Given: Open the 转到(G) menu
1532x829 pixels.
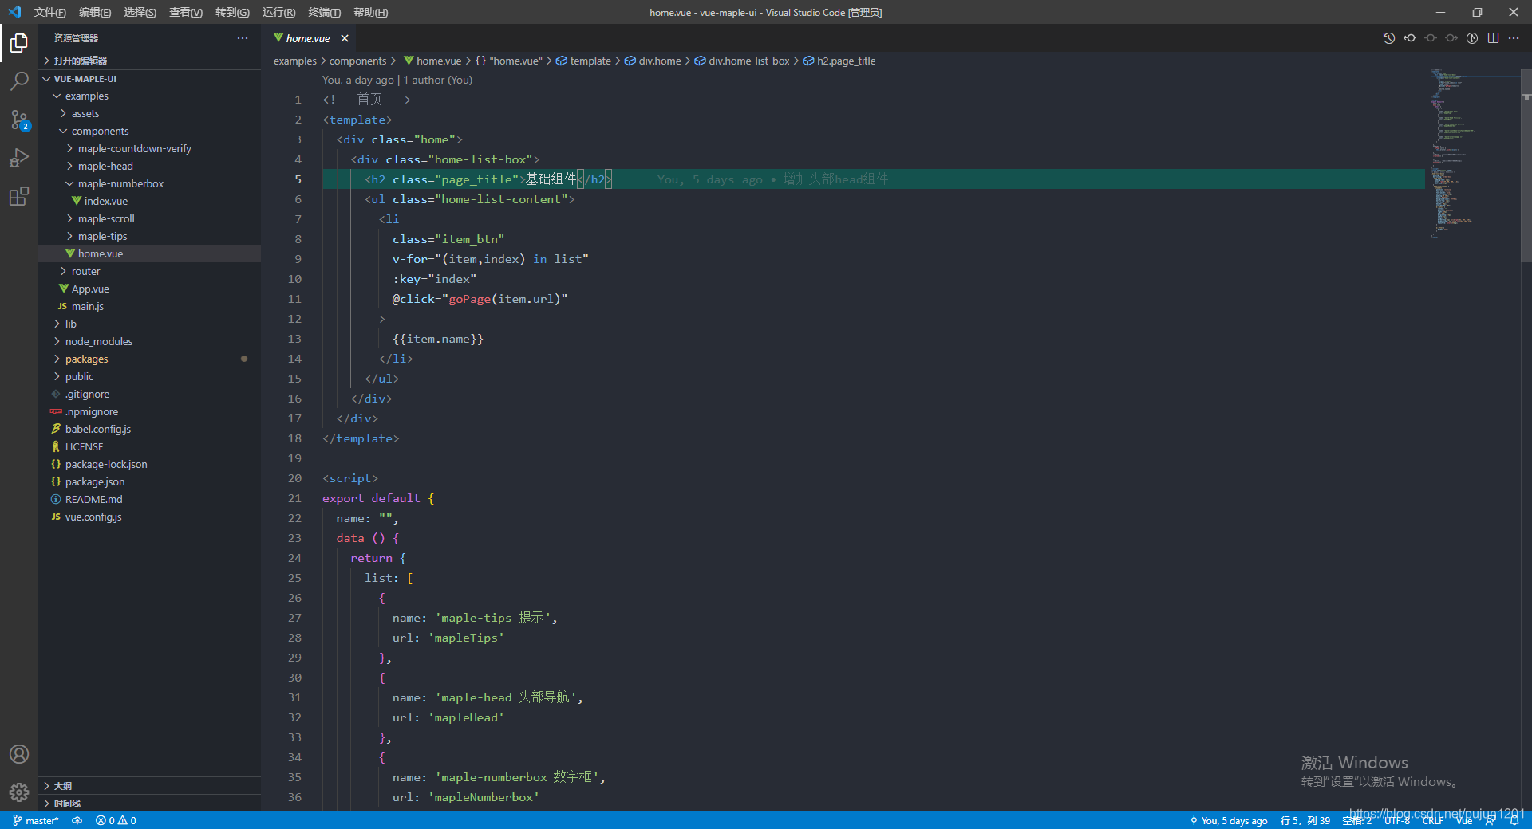Looking at the screenshot, I should coord(232,12).
